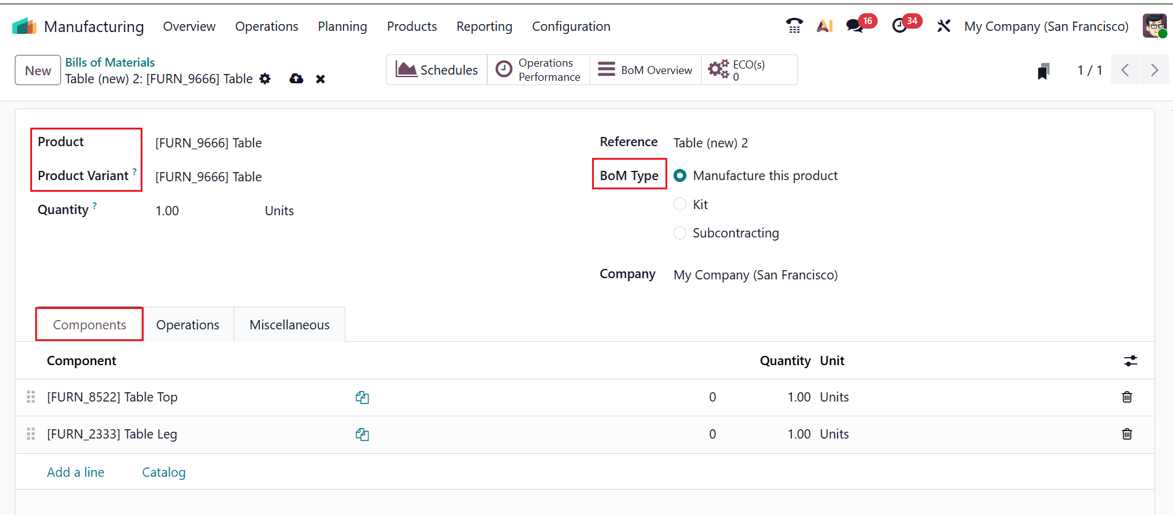
Task: Open the debug tools wrench icon
Action: 944,26
